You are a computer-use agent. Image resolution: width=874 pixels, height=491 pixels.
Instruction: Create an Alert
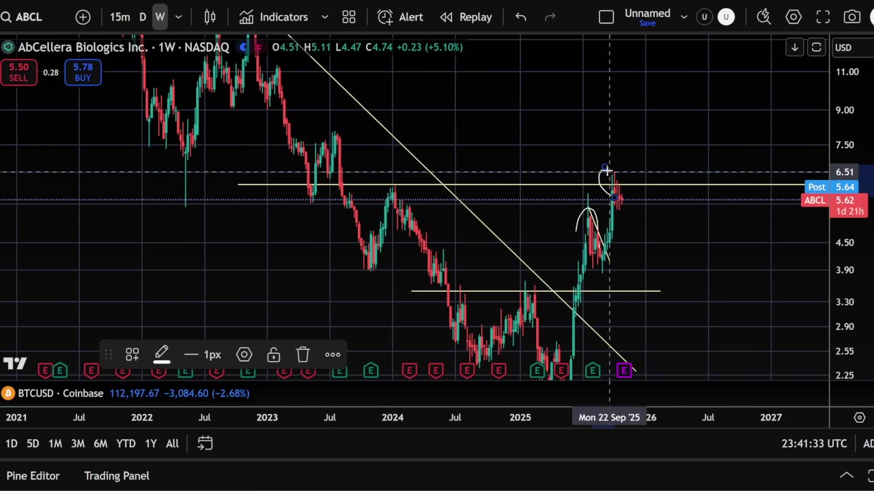401,17
